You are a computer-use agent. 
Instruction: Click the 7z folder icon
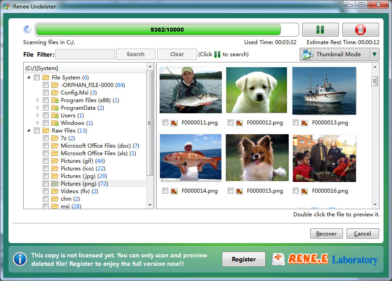[x=55, y=138]
